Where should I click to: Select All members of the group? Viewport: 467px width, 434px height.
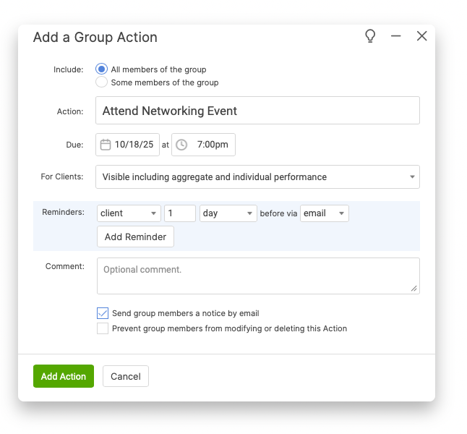point(102,69)
